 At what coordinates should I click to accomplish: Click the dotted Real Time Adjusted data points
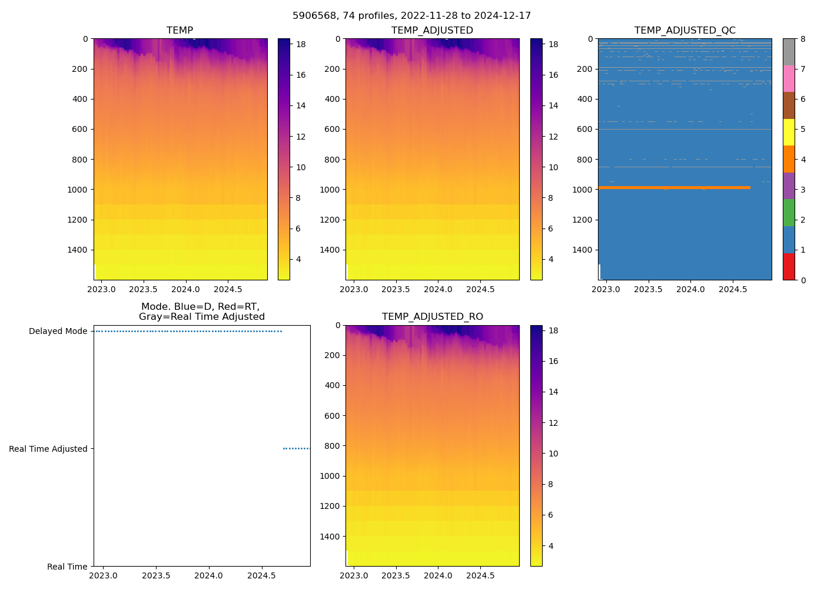(296, 449)
